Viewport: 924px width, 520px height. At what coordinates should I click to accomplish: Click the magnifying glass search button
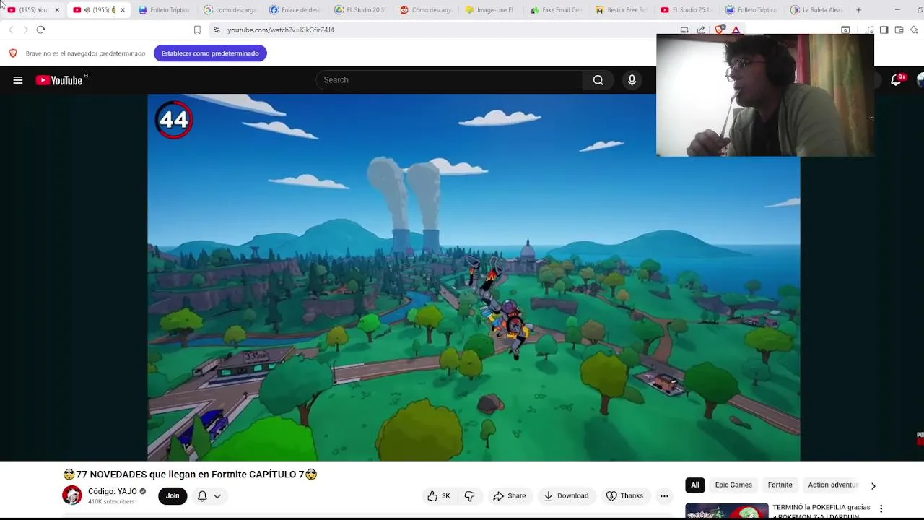point(598,80)
